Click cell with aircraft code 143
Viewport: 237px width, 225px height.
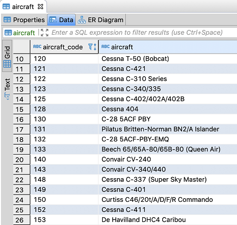[x=64, y=169]
